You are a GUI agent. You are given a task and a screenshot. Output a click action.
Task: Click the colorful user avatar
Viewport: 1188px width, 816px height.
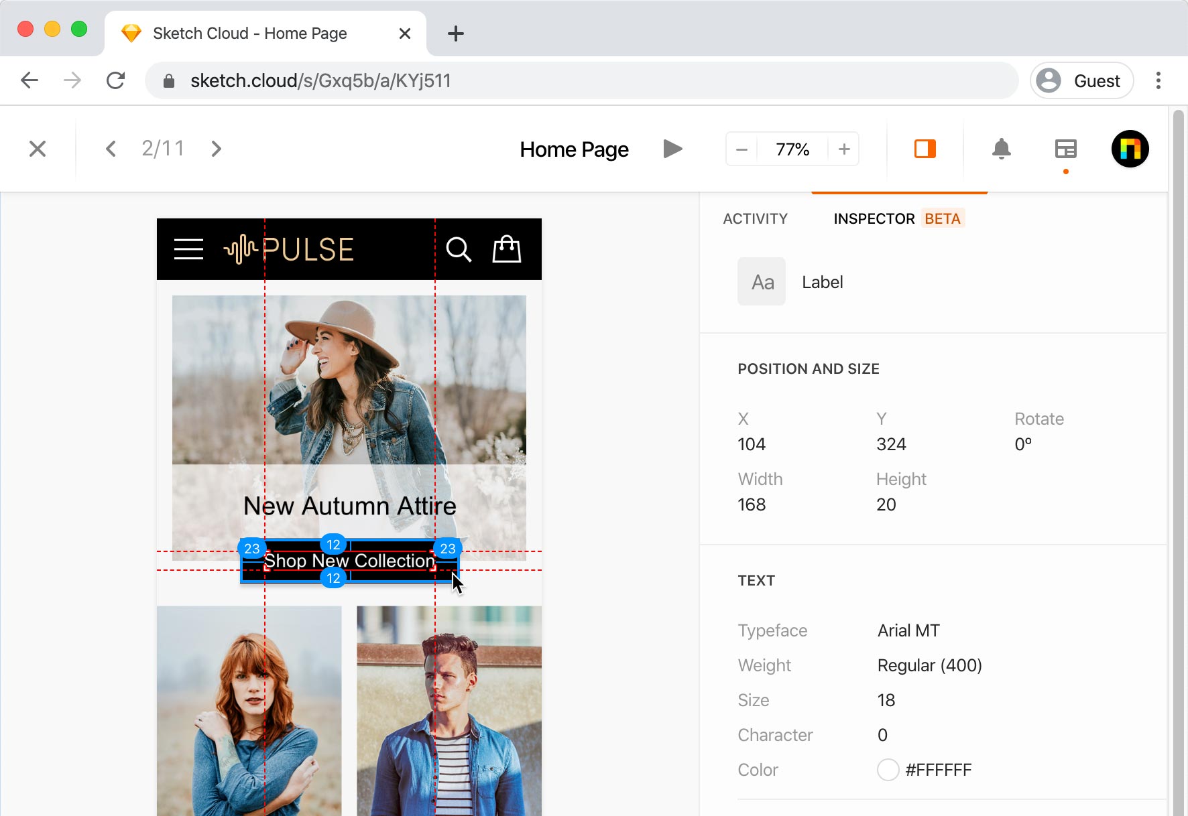pos(1130,149)
